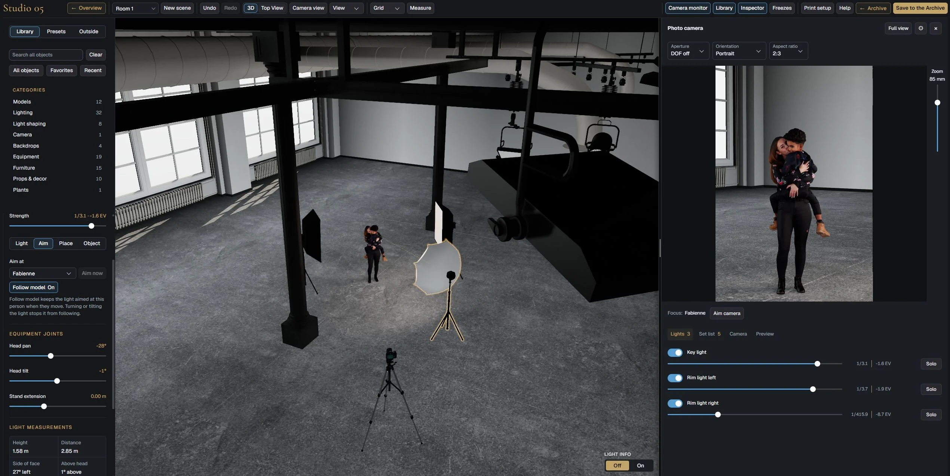Select the Place tab
Screen dimensions: 950x476
(66, 244)
